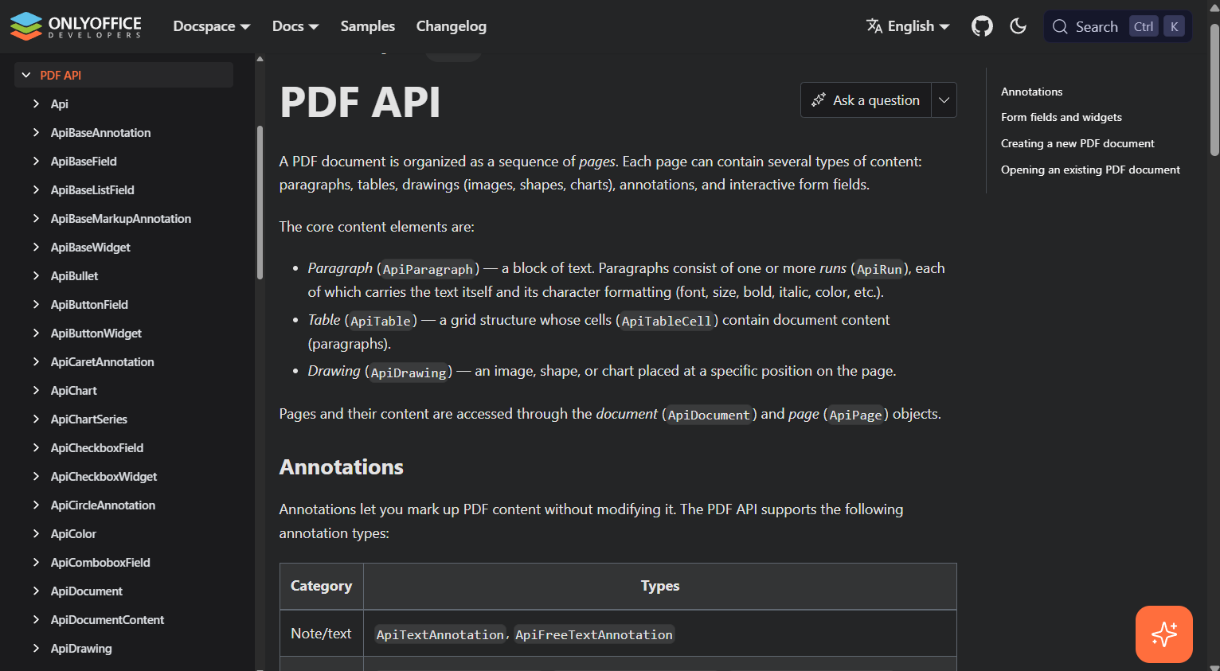Viewport: 1220px width, 671px height.
Task: Click the ONLYOFFICE Developers logo
Action: (76, 25)
